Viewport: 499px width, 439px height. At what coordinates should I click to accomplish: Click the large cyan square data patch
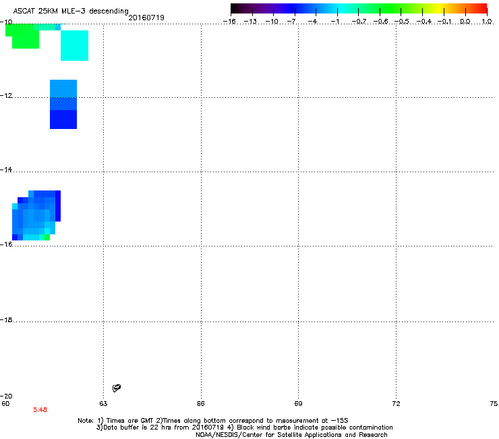pos(74,46)
